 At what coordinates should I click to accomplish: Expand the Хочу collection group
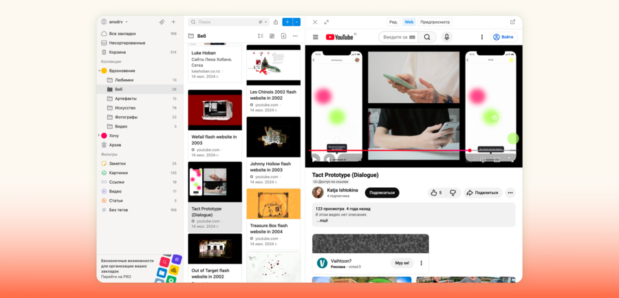[x=99, y=136]
